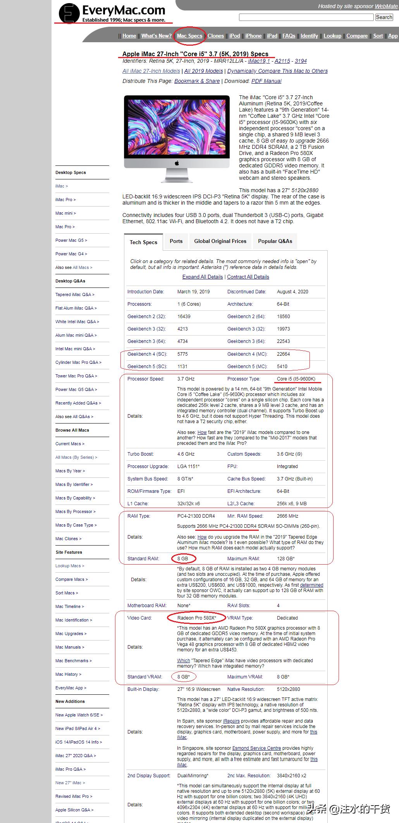This screenshot has width=399, height=823.
Task: Download the PDF Manual link
Action: (x=266, y=81)
